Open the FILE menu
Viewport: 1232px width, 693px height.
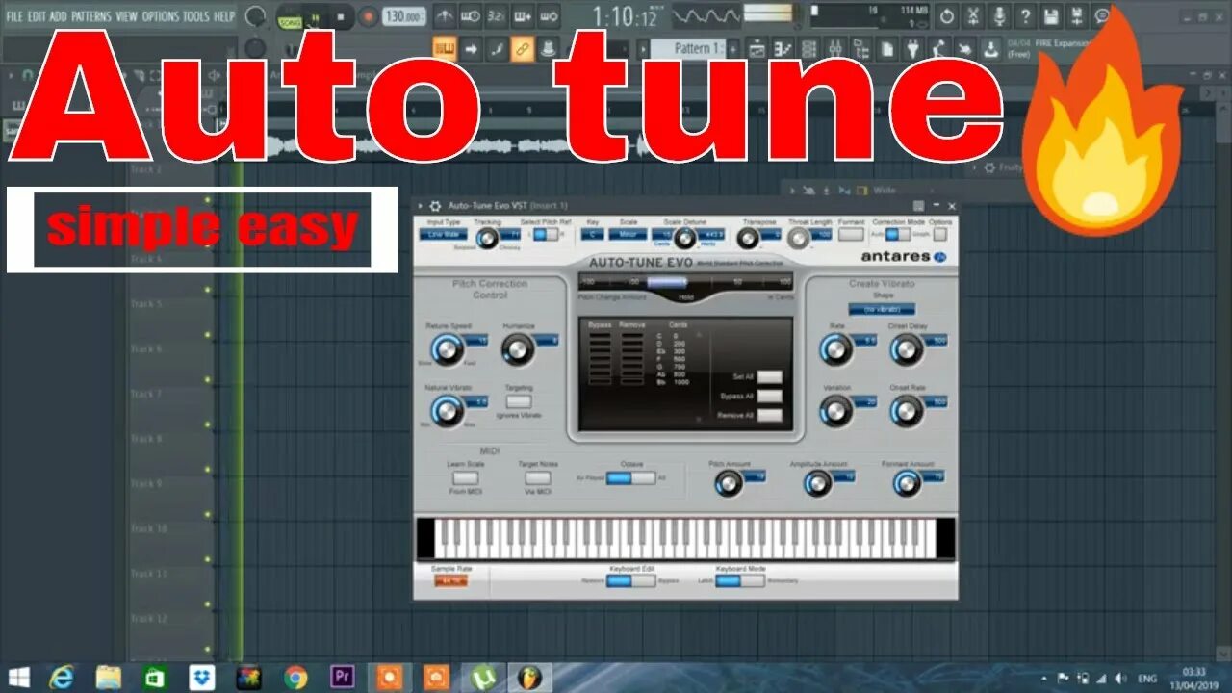(14, 16)
